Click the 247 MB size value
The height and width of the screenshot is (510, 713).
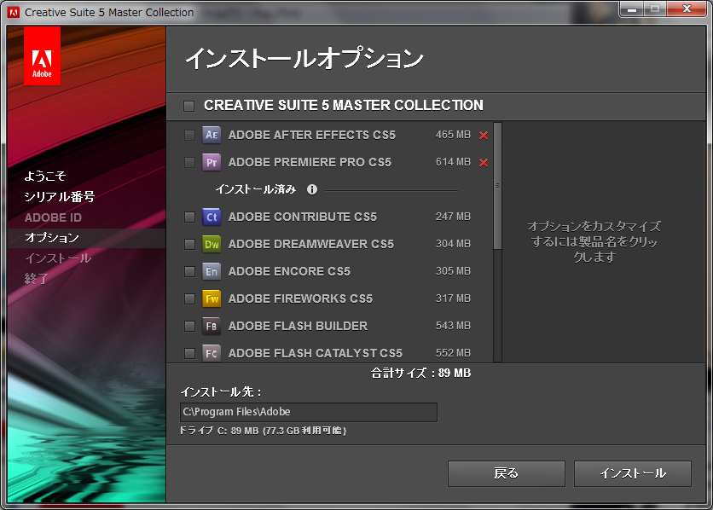(x=453, y=217)
